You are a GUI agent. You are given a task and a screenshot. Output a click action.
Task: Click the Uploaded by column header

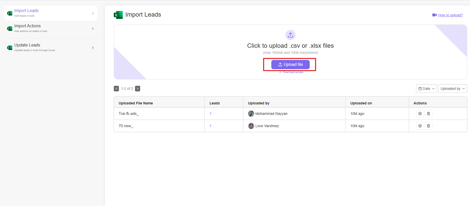(x=259, y=103)
